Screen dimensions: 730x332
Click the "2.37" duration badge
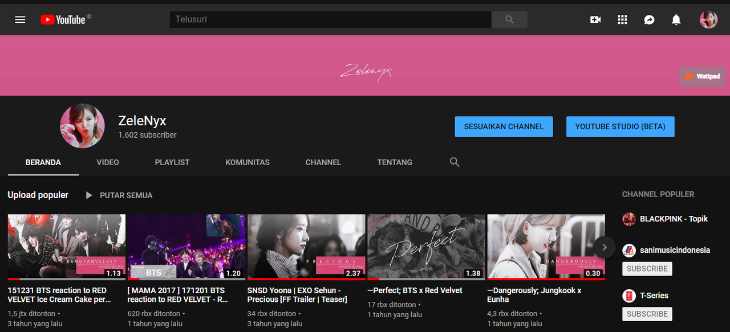(354, 273)
